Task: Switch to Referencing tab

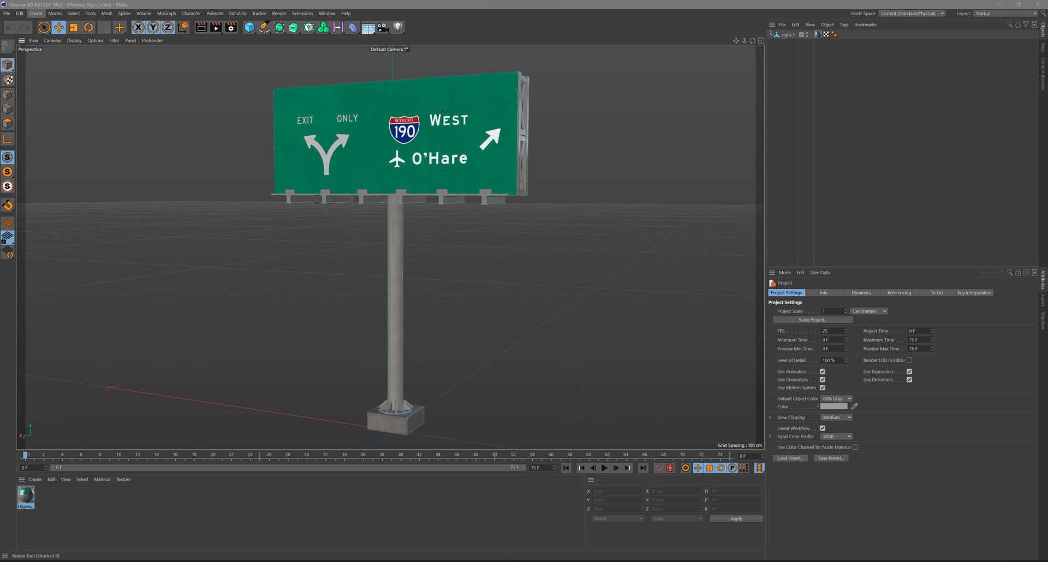Action: (899, 293)
